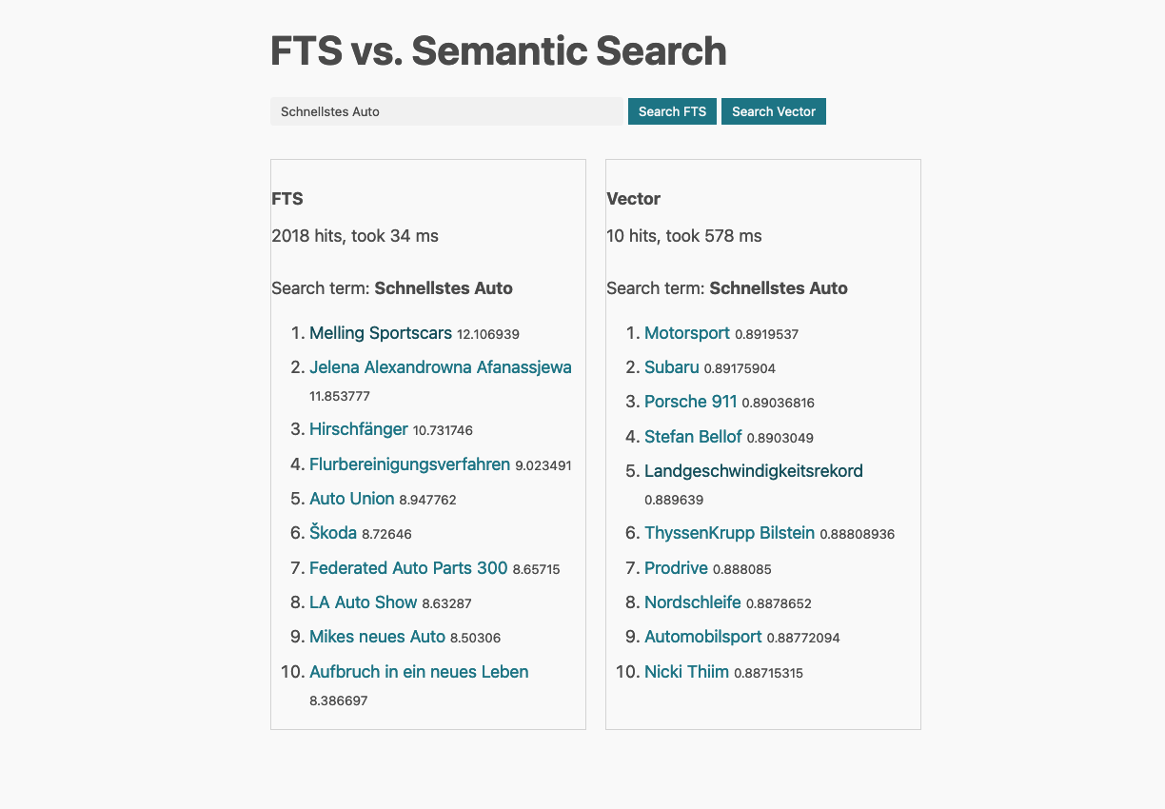Click the Search Vector button
The image size is (1165, 809).
pyautogui.click(x=773, y=111)
